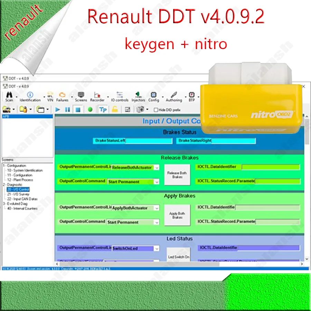Image resolution: width=311 pixels, height=311 pixels.
Task: Click the folder with padlock icon
Action: coord(23,109)
